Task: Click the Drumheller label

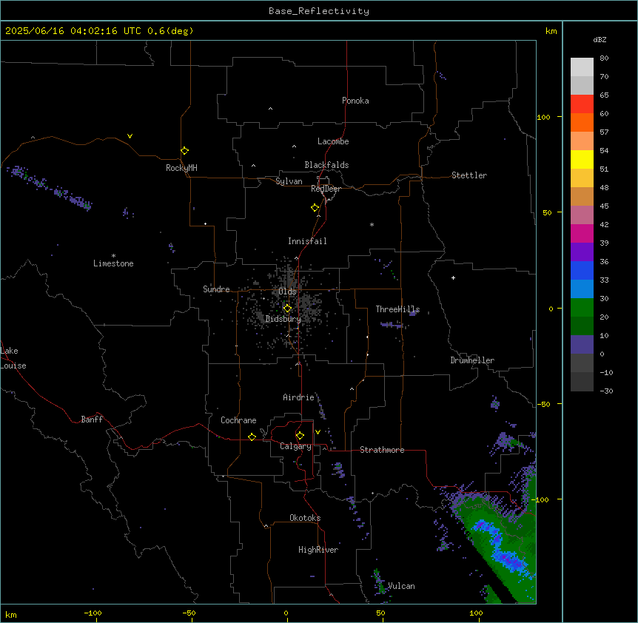Action: point(472,360)
